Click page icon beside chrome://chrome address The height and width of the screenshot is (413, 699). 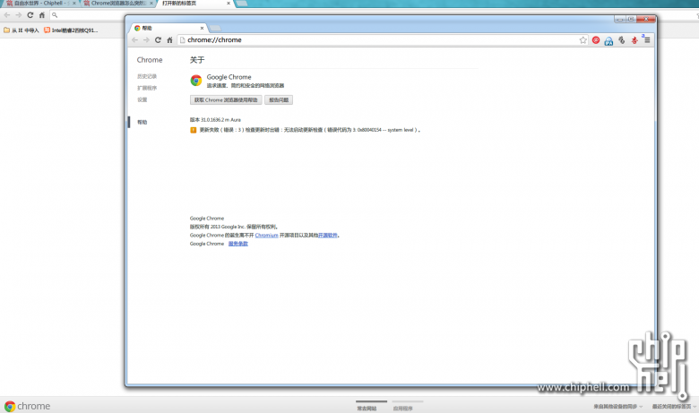click(x=182, y=40)
